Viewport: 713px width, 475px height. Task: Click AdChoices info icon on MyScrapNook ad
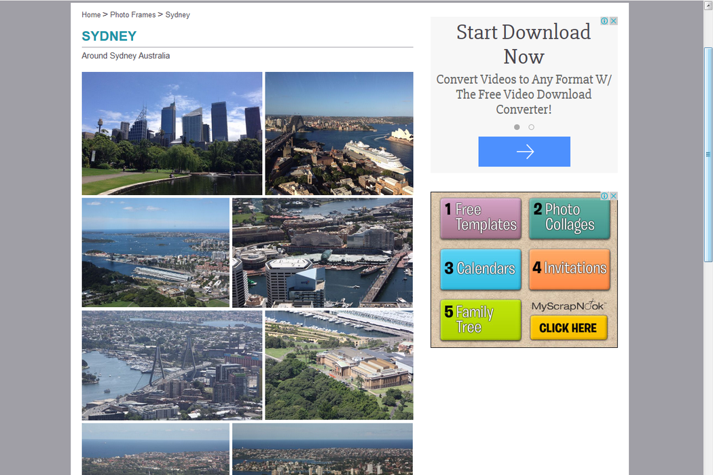click(604, 196)
